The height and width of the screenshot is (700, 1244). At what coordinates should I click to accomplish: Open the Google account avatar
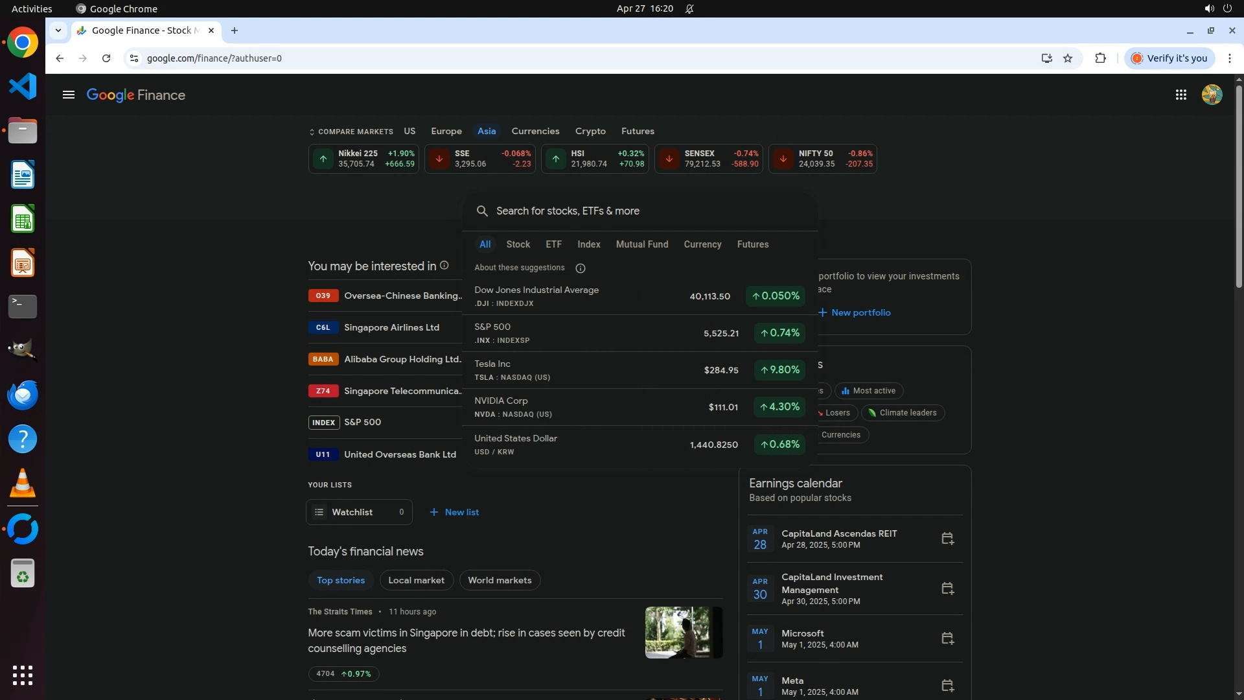pyautogui.click(x=1212, y=95)
